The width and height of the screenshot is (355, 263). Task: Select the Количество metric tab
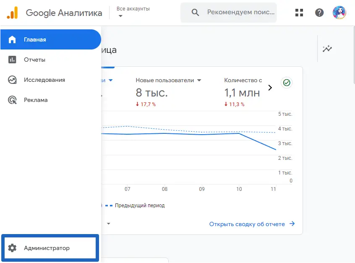[243, 80]
